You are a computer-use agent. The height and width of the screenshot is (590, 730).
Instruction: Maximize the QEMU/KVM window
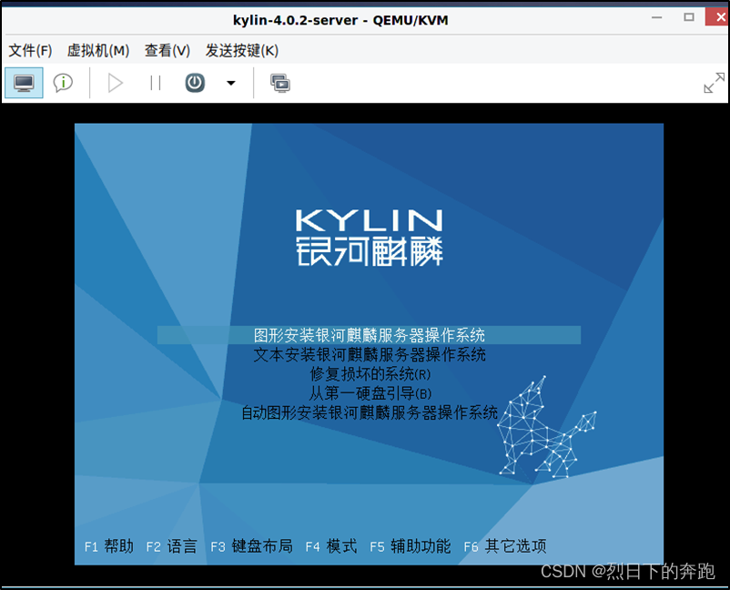tap(689, 17)
